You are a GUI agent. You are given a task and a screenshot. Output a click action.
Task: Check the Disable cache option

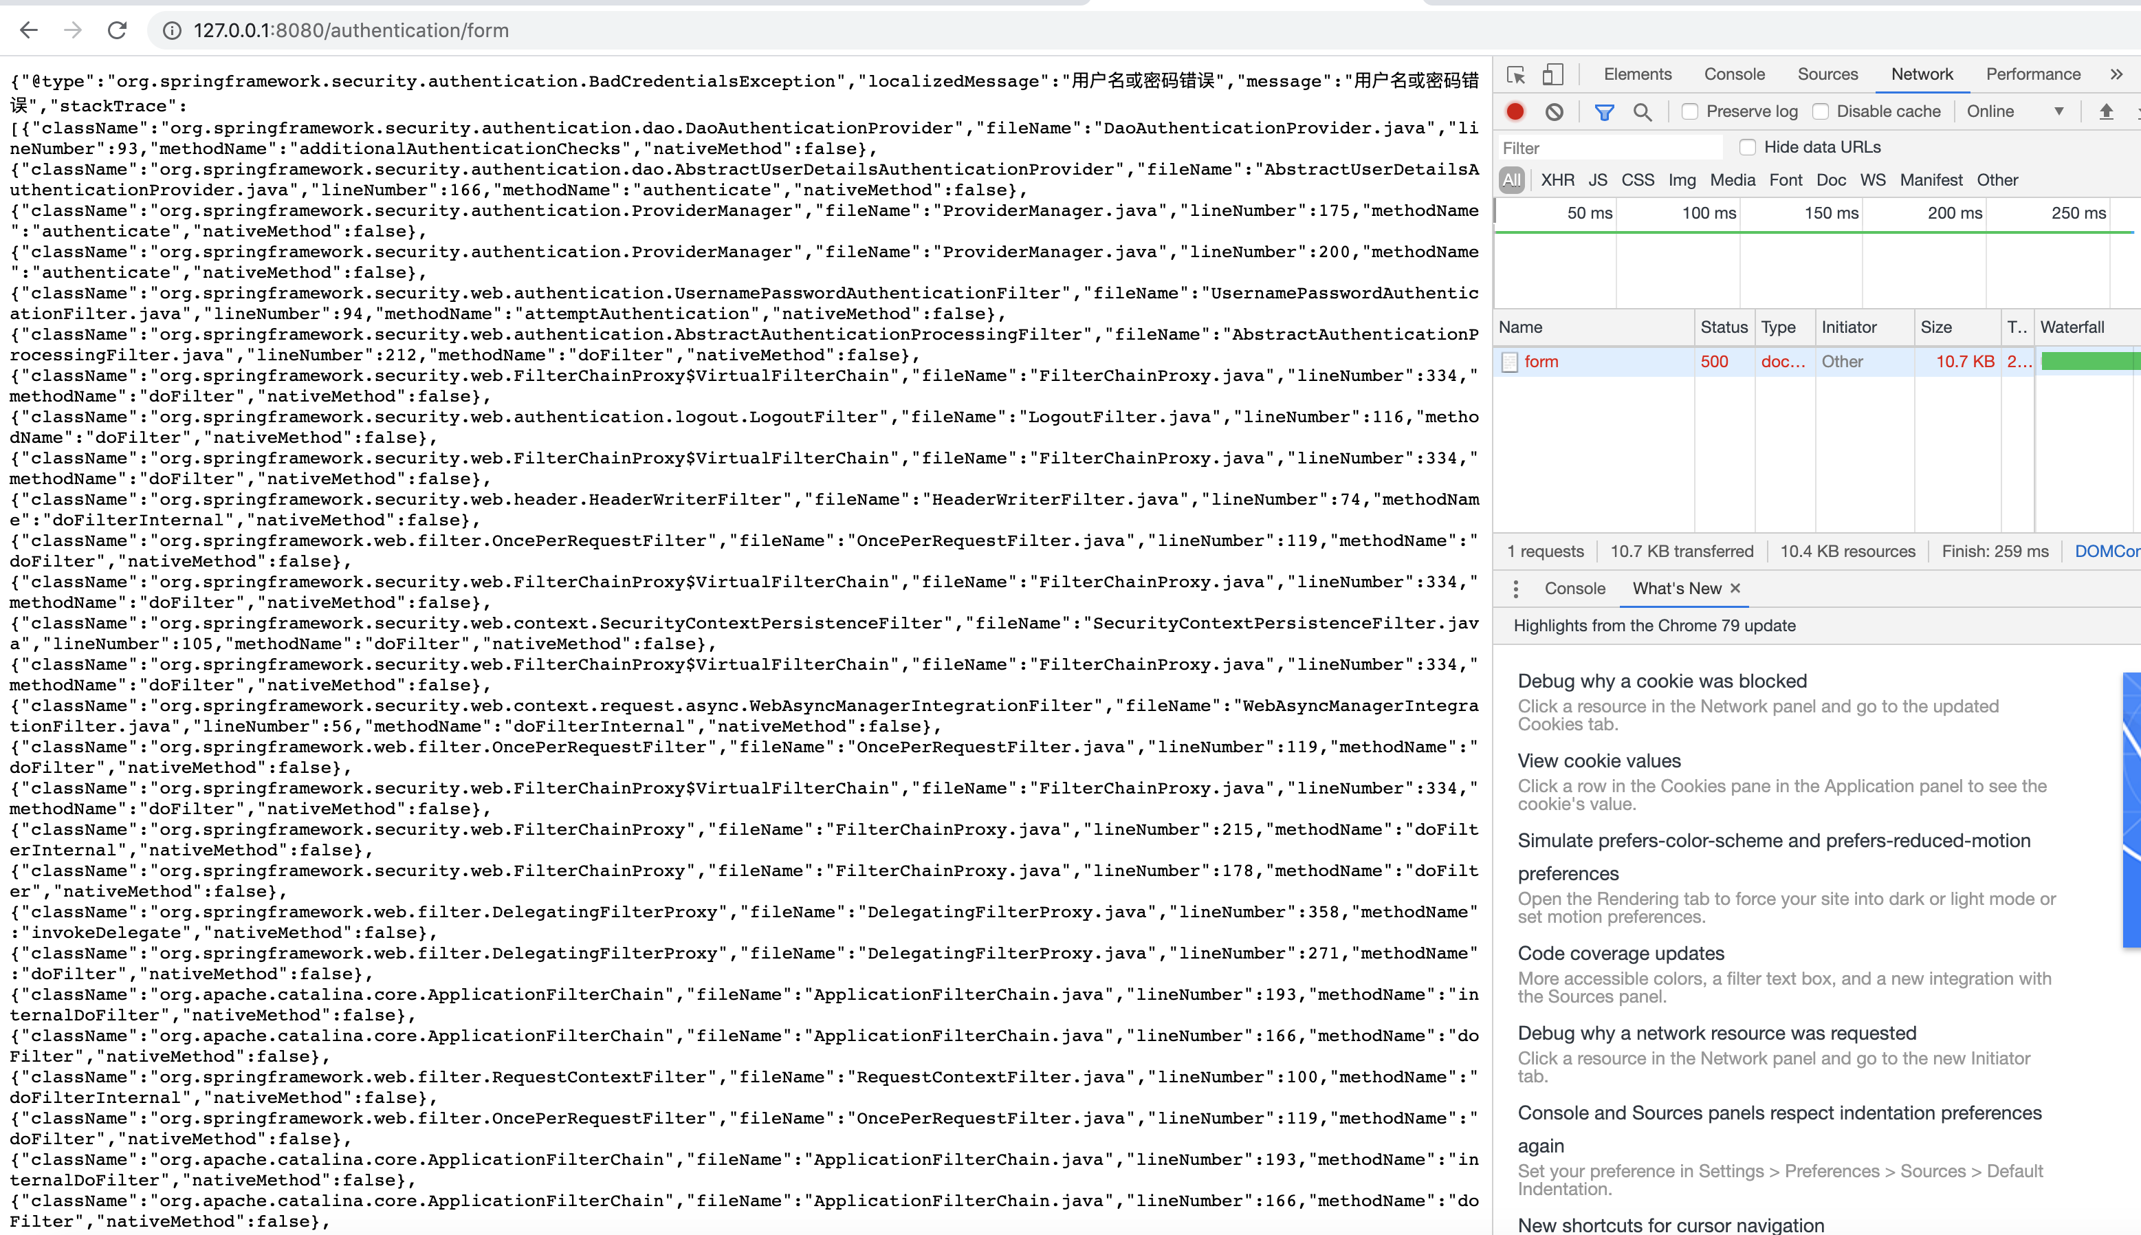point(1821,111)
